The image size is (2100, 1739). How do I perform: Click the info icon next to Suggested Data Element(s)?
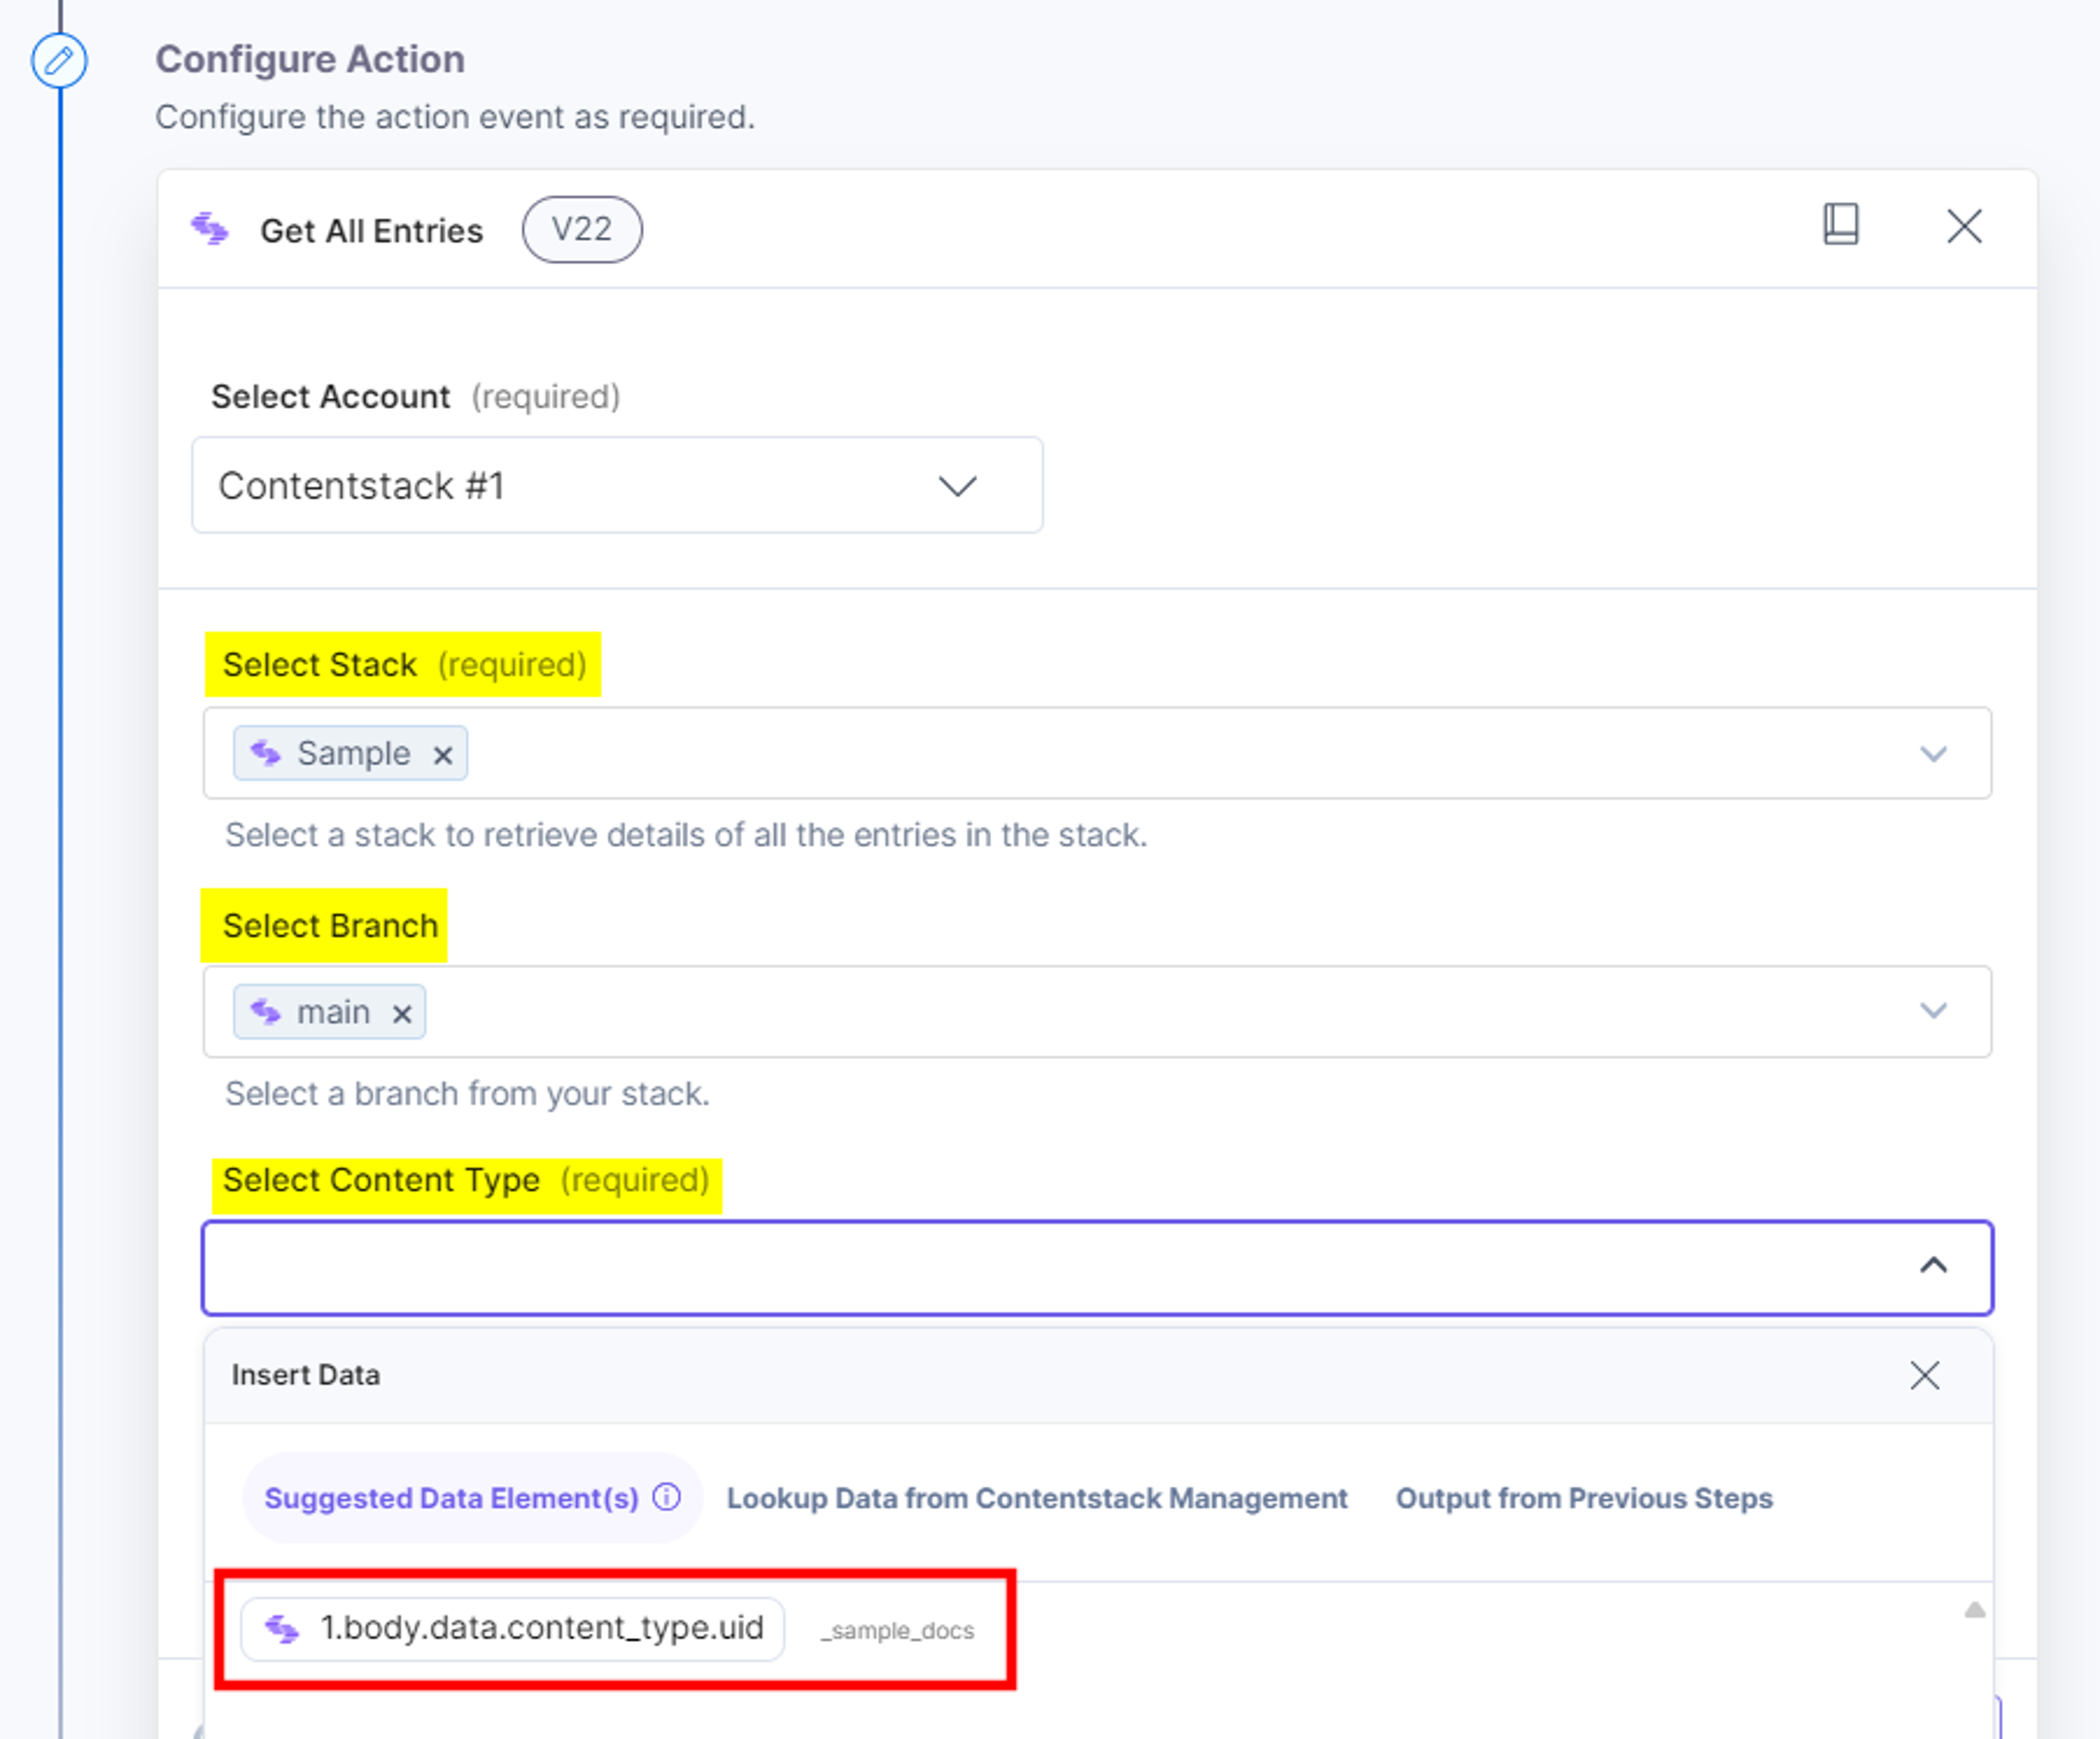[667, 1497]
